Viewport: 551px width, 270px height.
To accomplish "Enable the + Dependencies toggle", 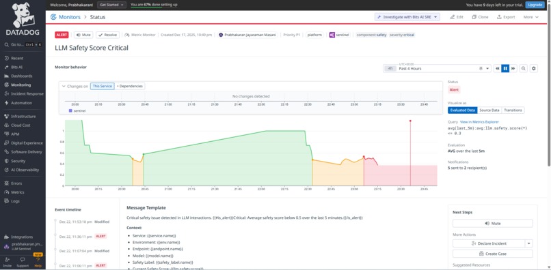I will point(130,87).
